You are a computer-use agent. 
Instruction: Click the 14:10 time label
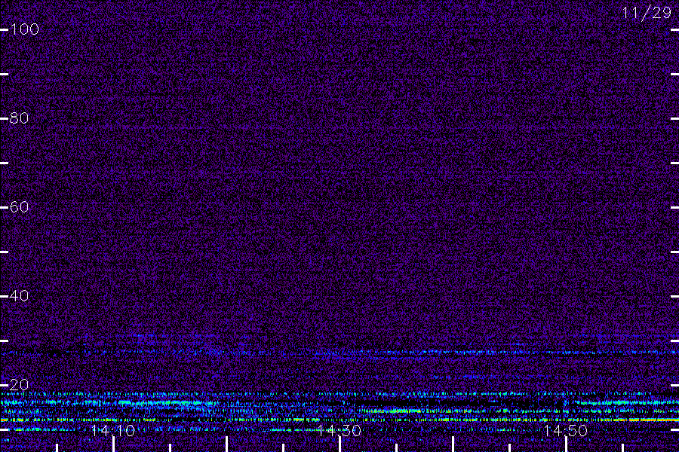113,430
